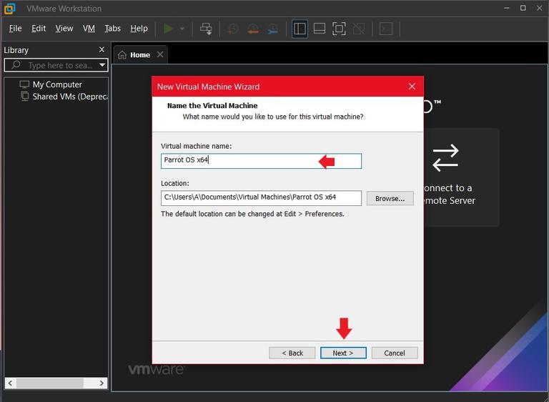The width and height of the screenshot is (549, 402).
Task: Click the Next button
Action: [343, 353]
